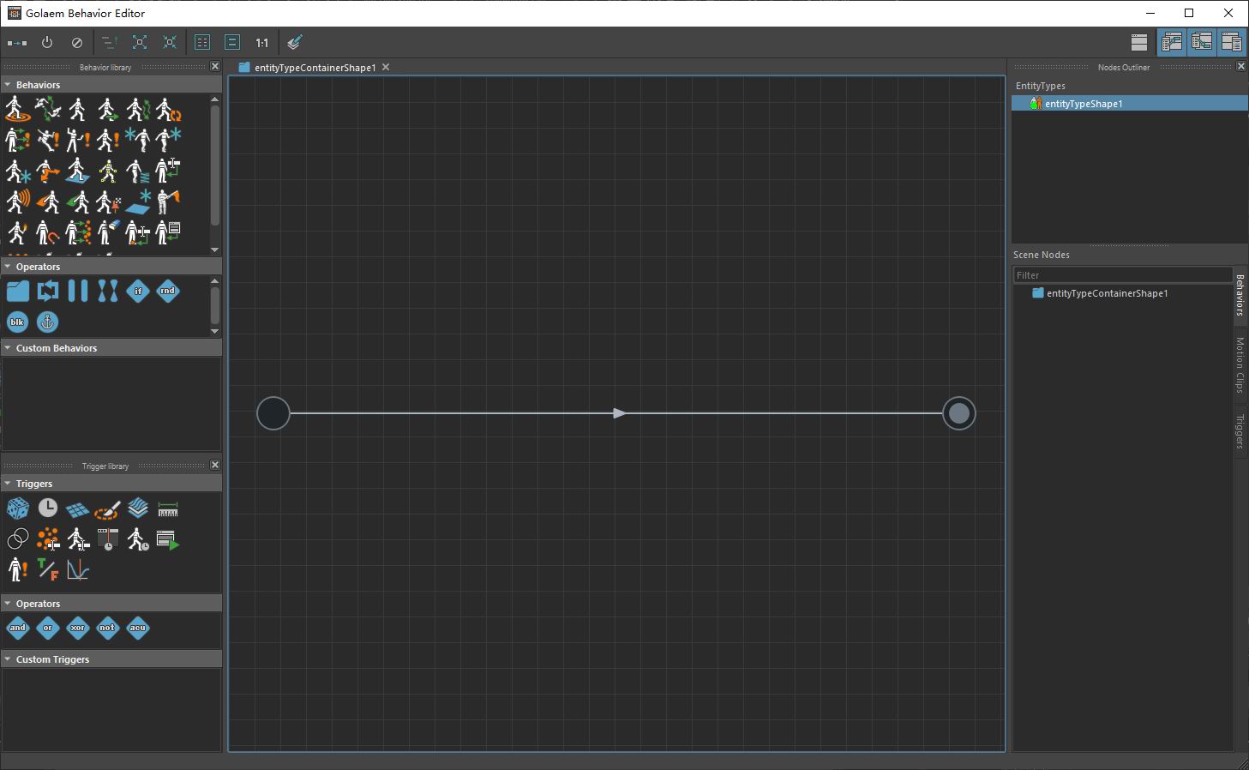Select the walker-on-orange-rings behavior icon
The height and width of the screenshot is (770, 1249).
(17, 109)
